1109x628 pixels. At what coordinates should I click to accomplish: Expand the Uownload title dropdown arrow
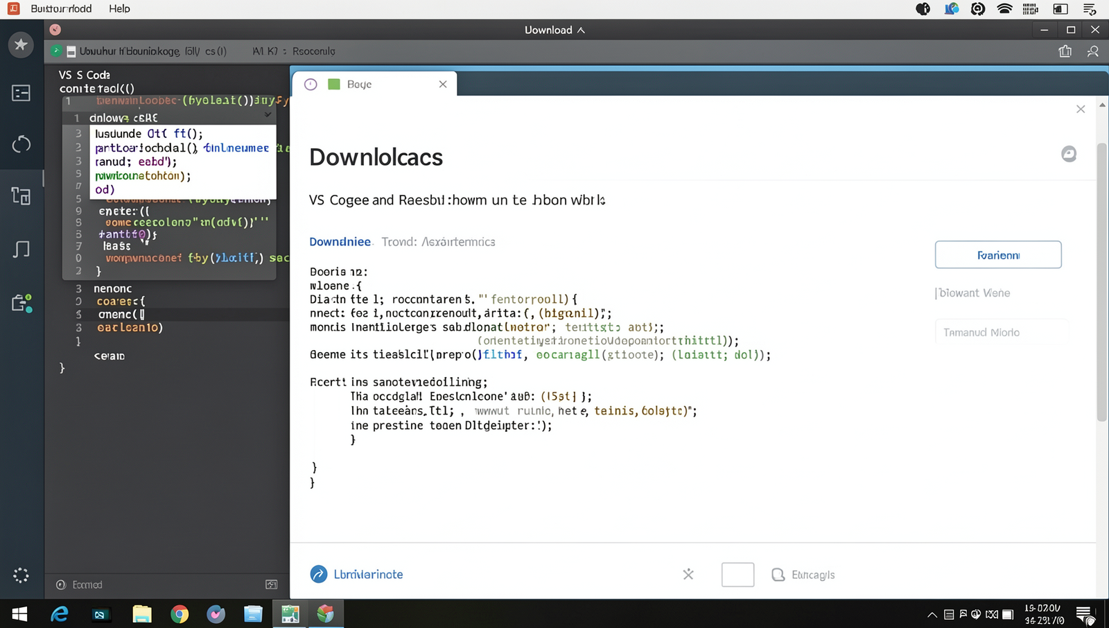[581, 30]
